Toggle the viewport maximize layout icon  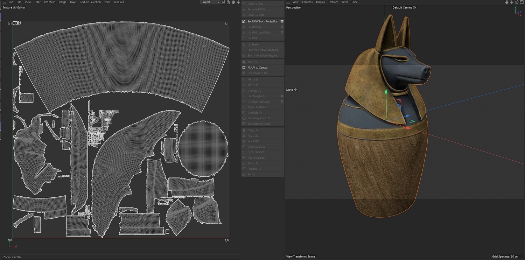click(521, 2)
